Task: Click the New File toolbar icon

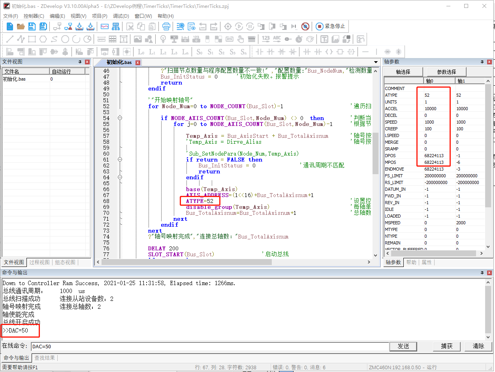Action: [x=10, y=26]
